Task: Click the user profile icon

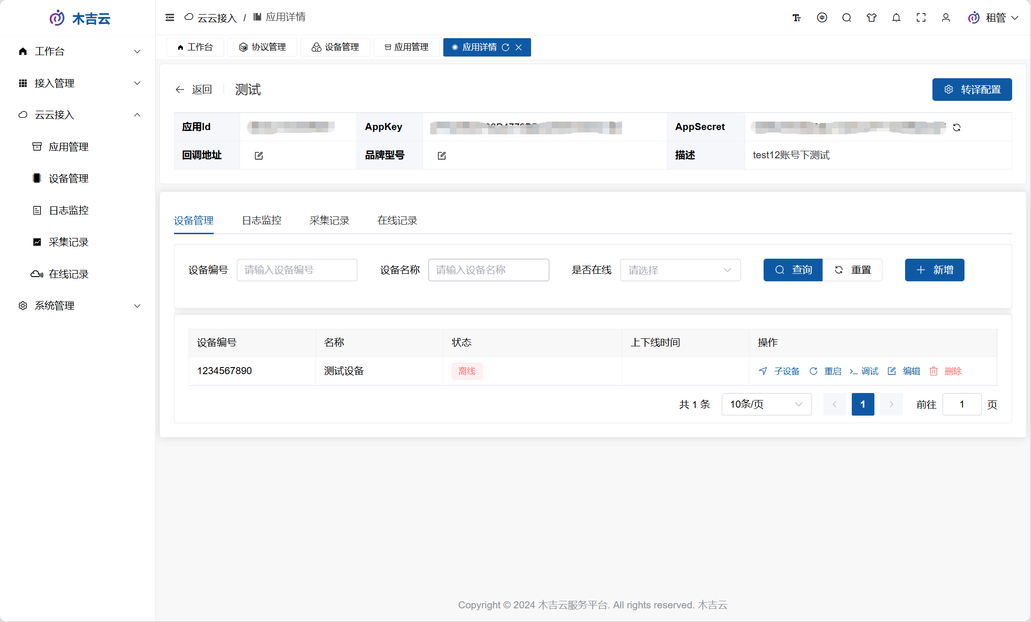Action: [946, 17]
